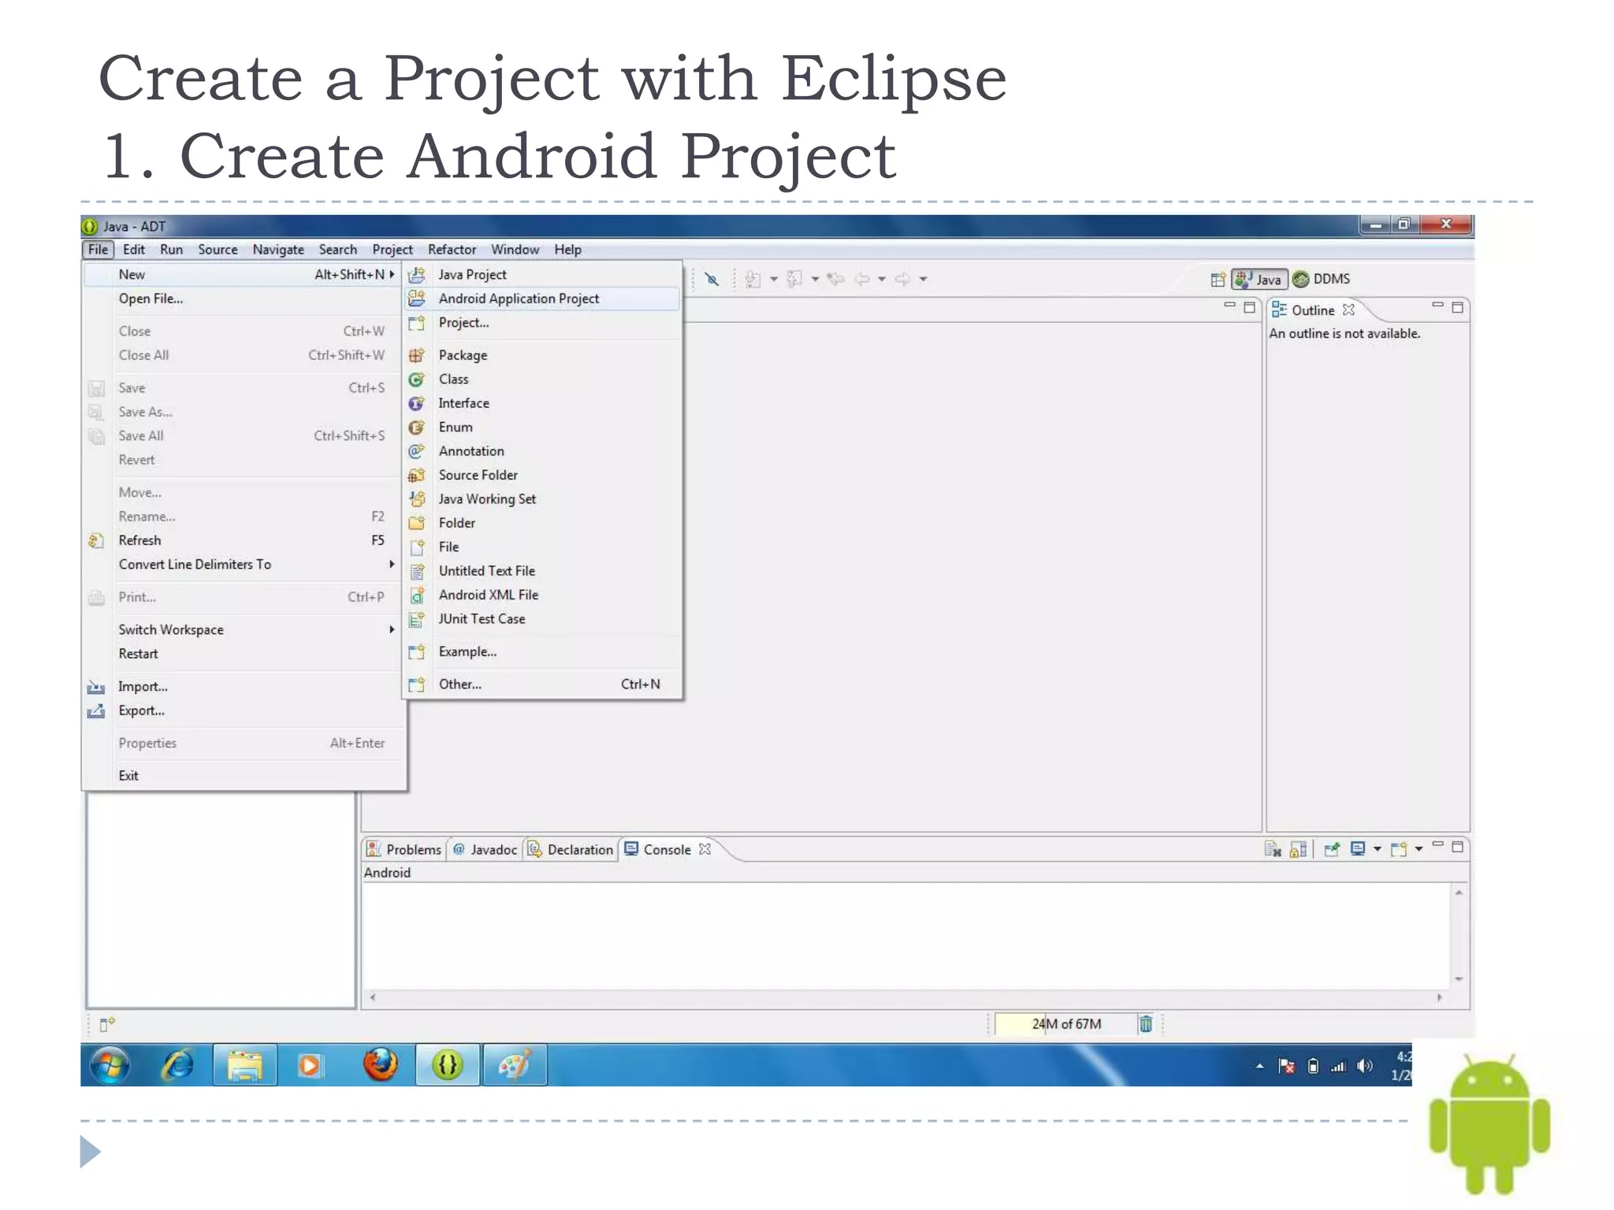Click the Open Console icon
The image size is (1614, 1210).
(1399, 849)
